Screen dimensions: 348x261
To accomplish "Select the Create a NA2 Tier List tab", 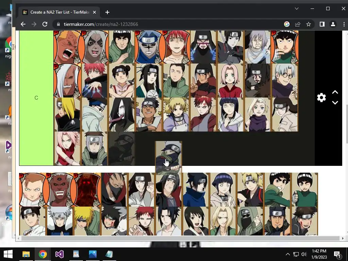I will point(59,12).
